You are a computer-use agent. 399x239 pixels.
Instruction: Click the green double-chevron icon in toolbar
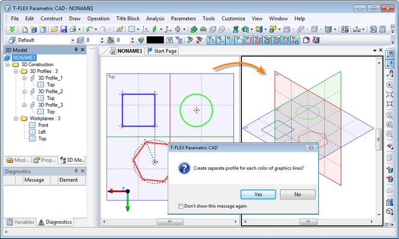coord(12,29)
